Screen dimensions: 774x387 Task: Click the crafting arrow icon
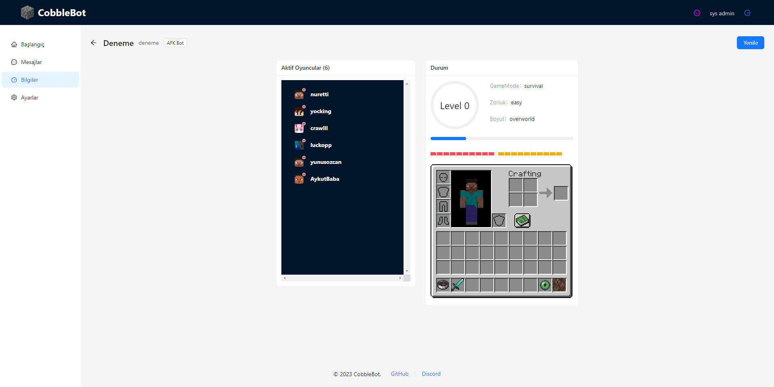(x=545, y=193)
